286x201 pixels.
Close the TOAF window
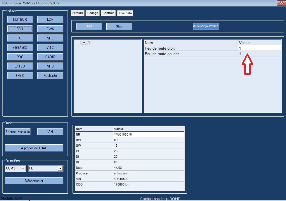tap(280, 3)
